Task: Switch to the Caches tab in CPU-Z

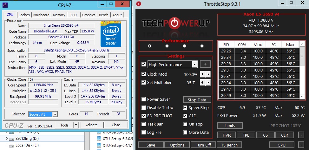Action: click(x=24, y=15)
